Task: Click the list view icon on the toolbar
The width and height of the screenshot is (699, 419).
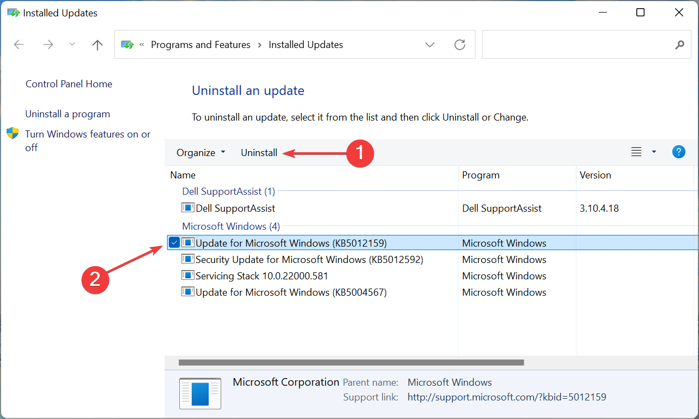Action: pyautogui.click(x=636, y=152)
